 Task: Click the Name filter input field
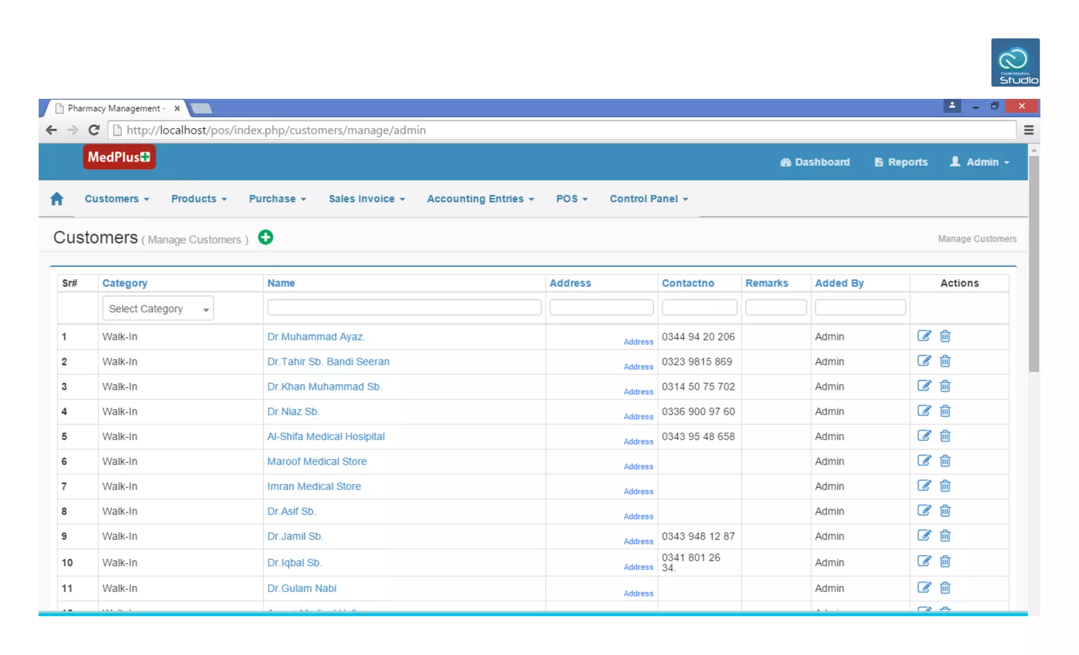(x=404, y=307)
